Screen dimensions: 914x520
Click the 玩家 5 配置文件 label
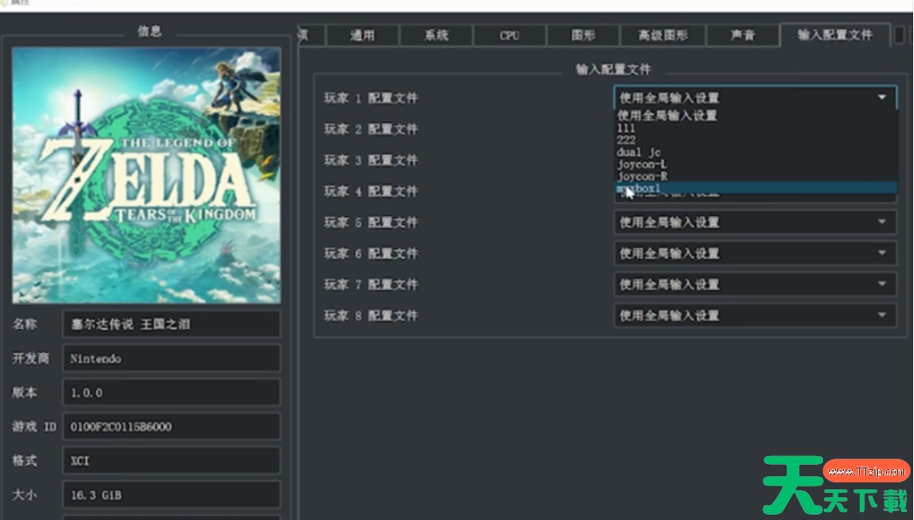[370, 222]
